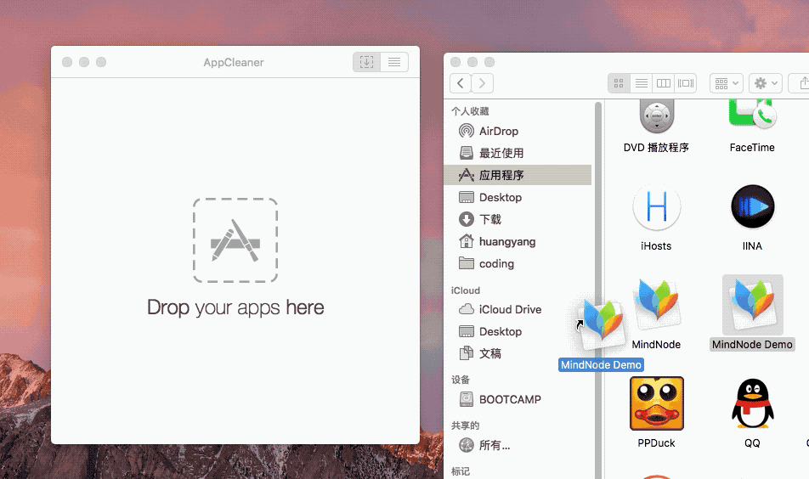Select the QQ penguin app icon
Image resolution: width=809 pixels, height=479 pixels.
point(752,403)
